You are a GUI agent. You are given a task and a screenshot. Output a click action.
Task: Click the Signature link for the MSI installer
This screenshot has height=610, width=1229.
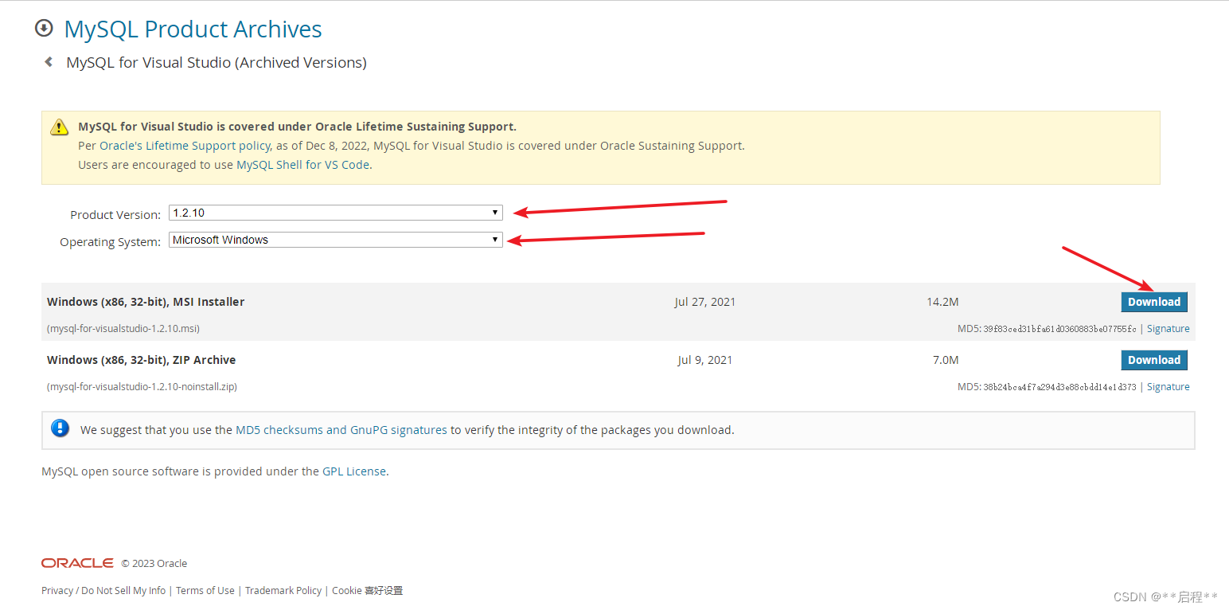pyautogui.click(x=1168, y=328)
